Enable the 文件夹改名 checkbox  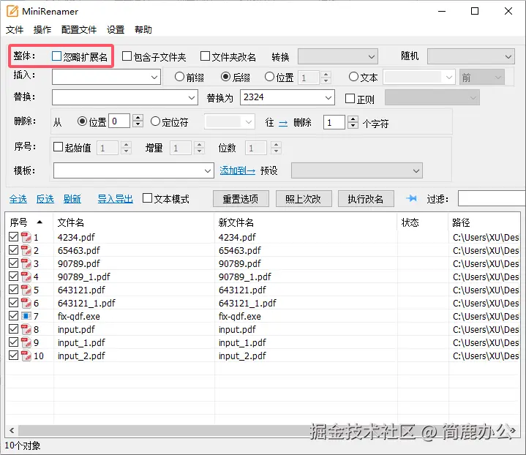coord(205,56)
